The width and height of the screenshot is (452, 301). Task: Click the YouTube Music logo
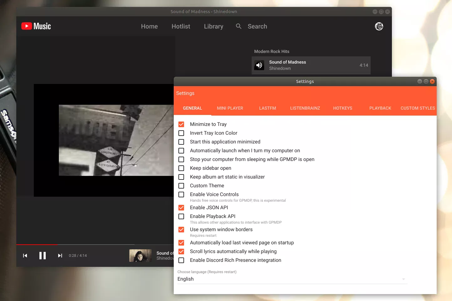point(36,26)
